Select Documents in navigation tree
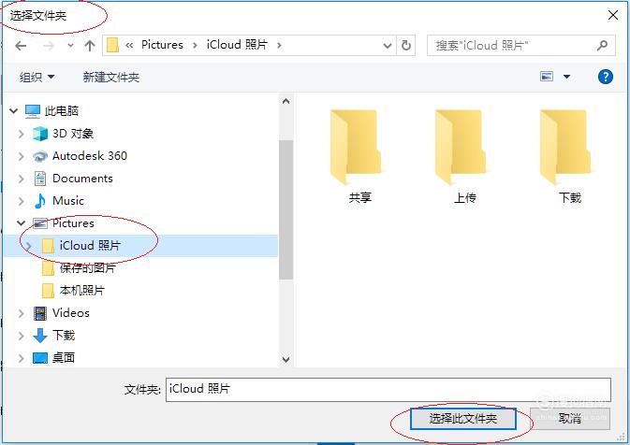 click(x=82, y=179)
